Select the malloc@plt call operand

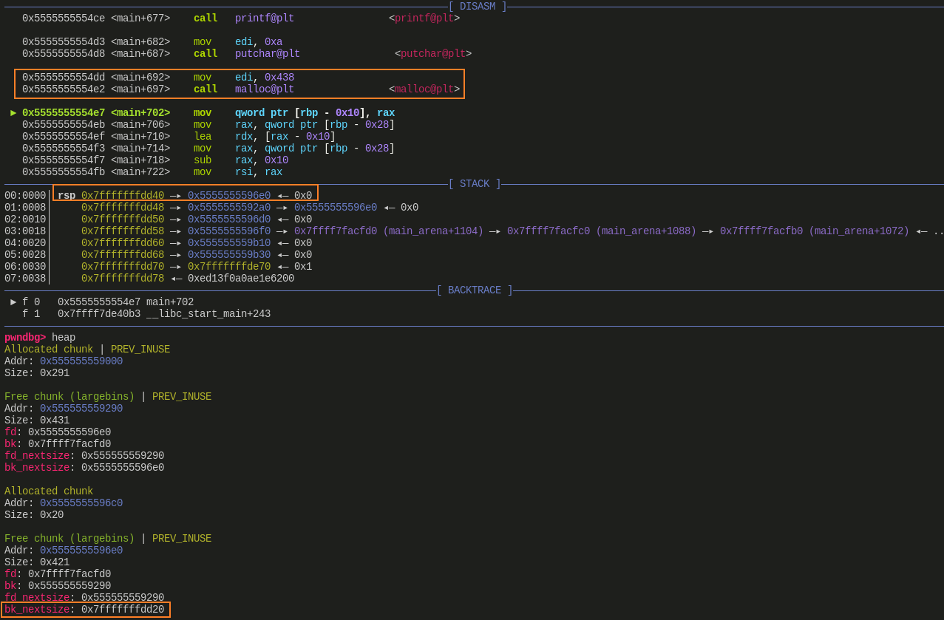pos(265,89)
